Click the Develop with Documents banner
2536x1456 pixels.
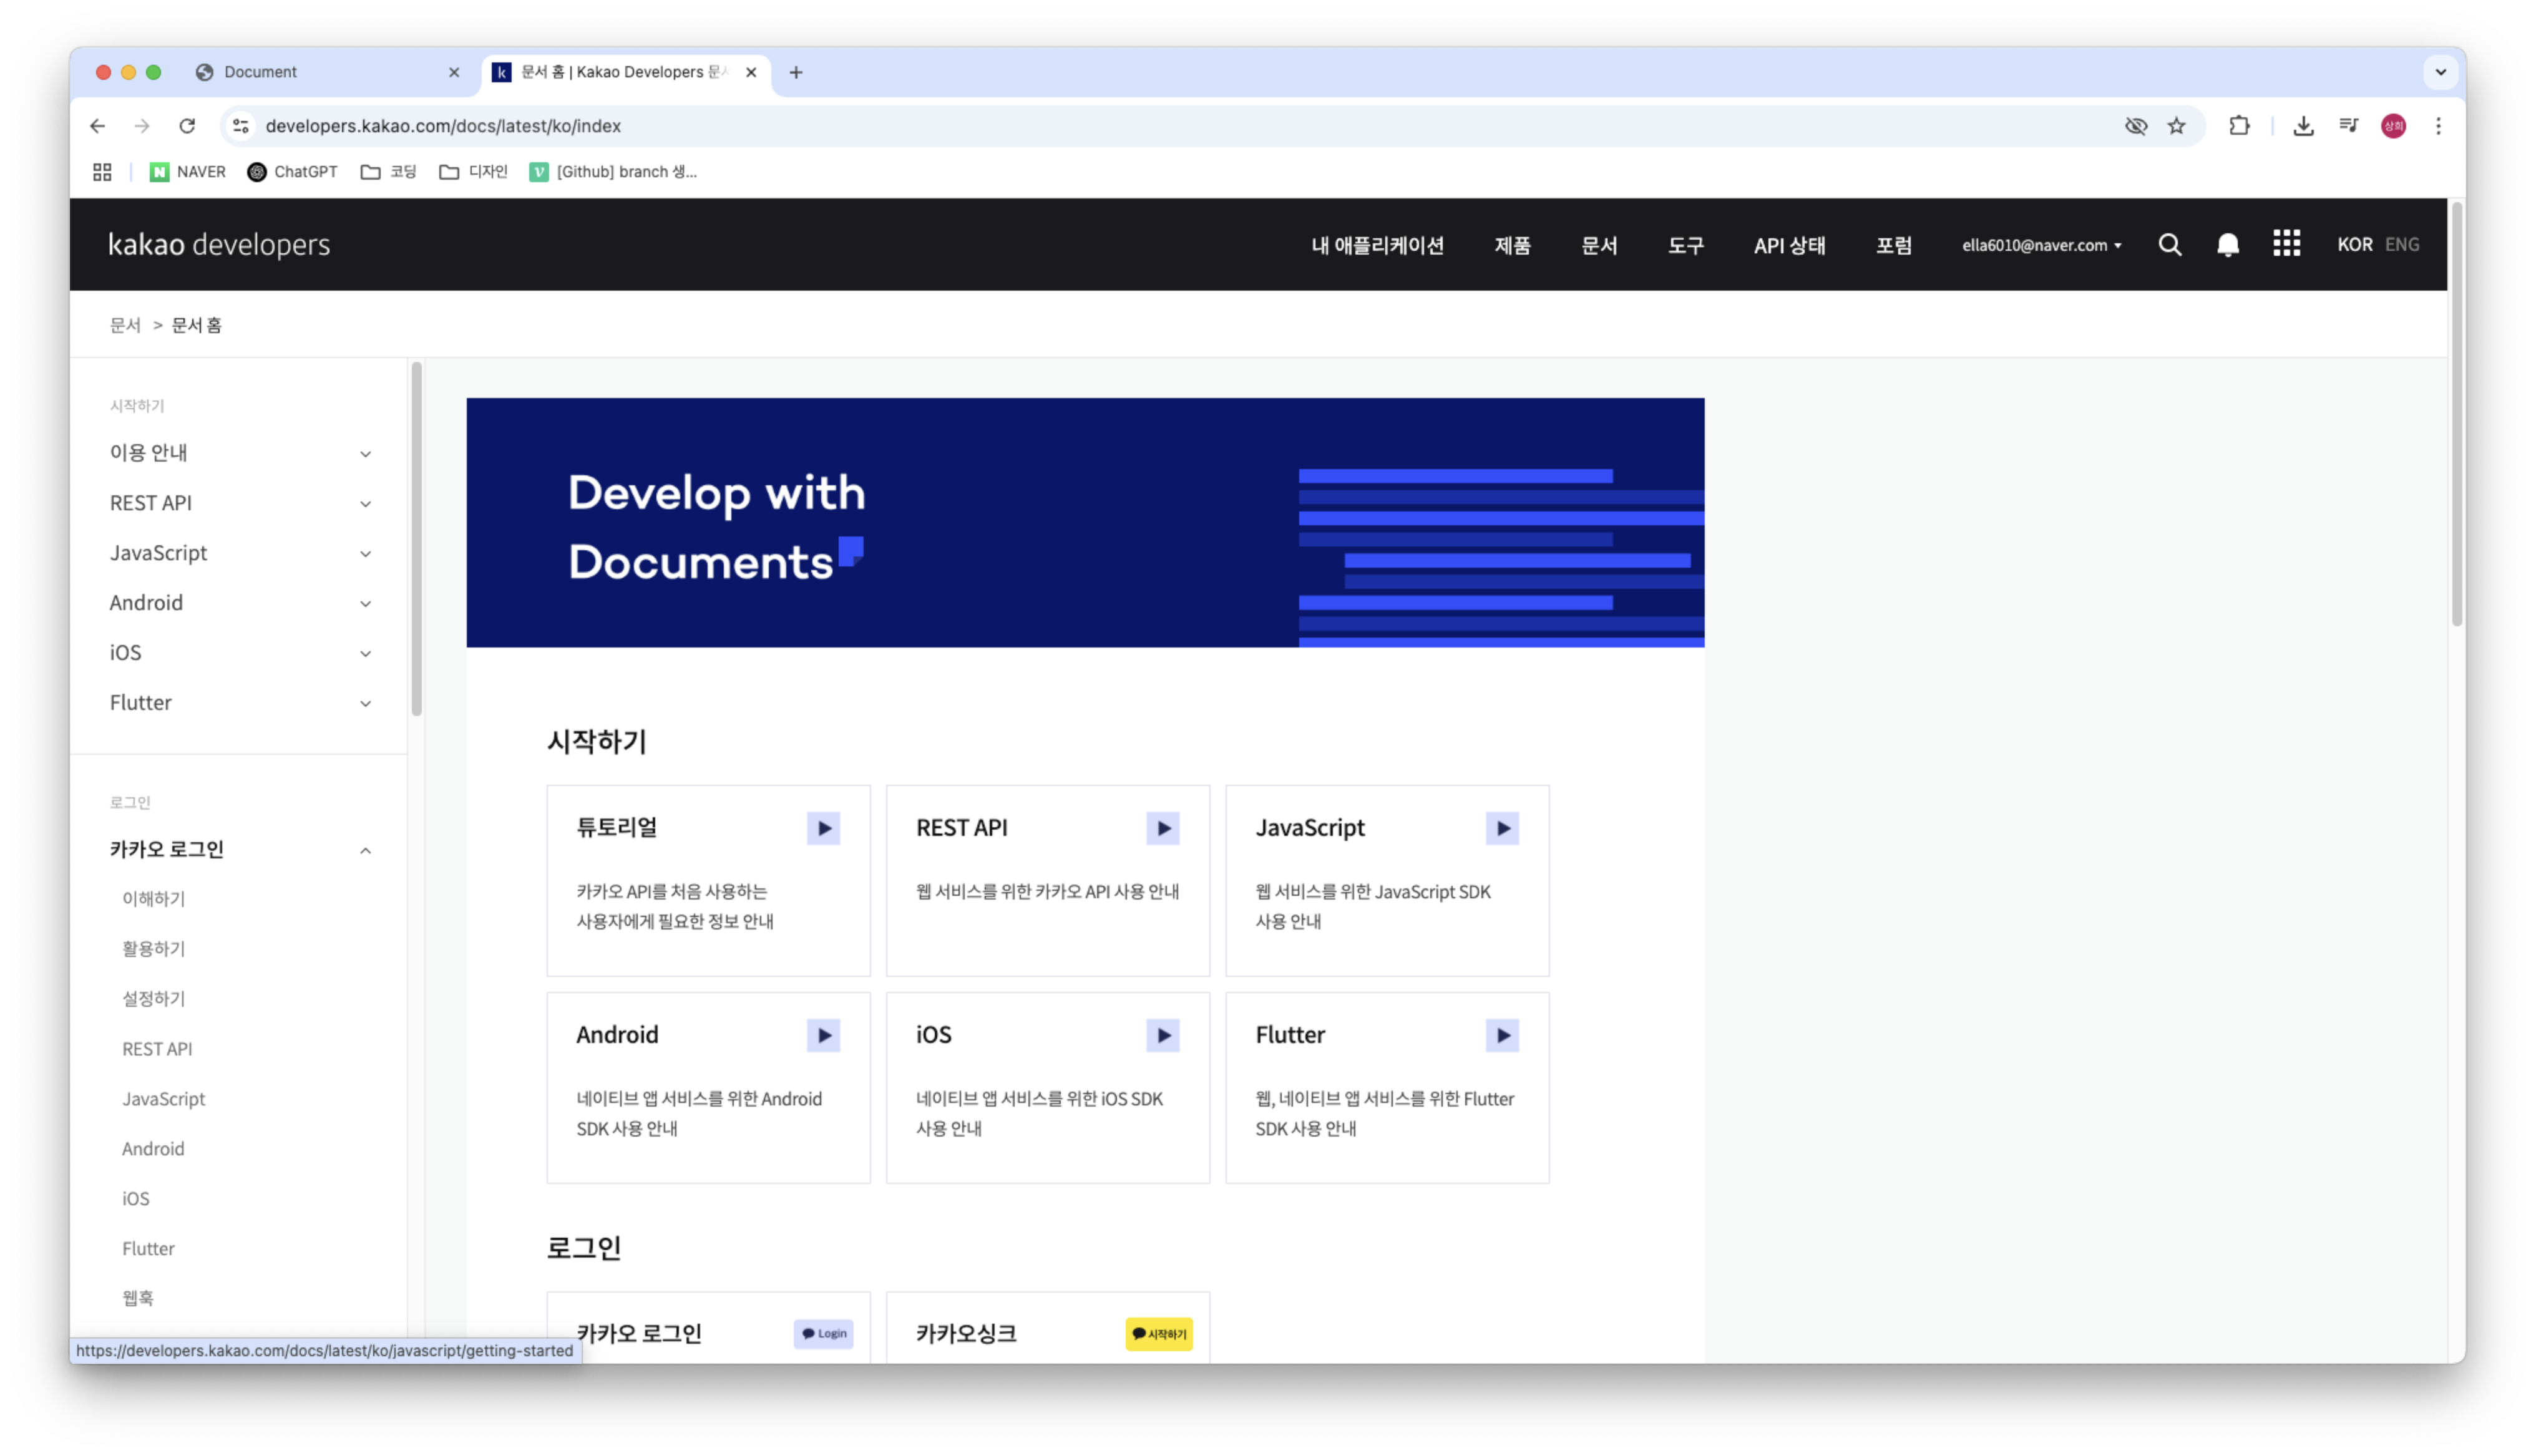pos(1085,523)
